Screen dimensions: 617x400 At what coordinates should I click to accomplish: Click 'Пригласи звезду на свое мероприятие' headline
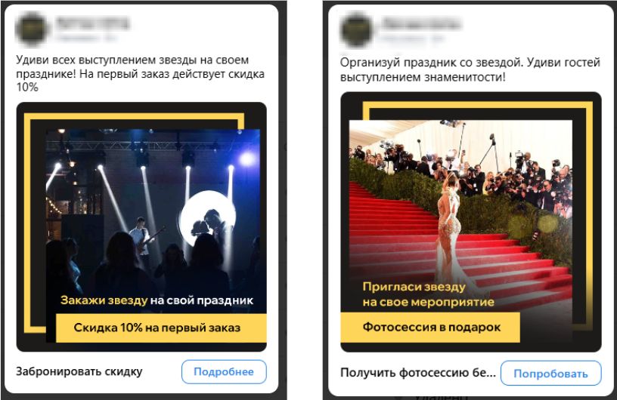(428, 294)
